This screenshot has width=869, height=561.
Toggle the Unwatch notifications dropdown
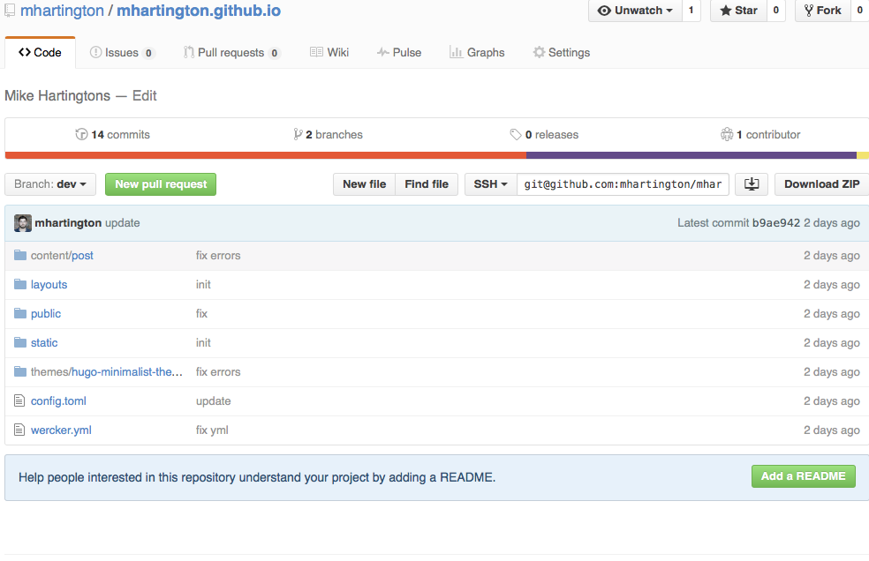[x=635, y=11]
